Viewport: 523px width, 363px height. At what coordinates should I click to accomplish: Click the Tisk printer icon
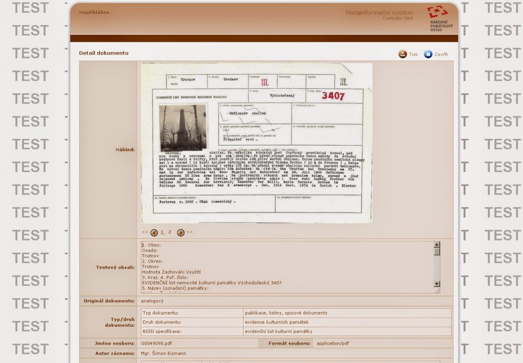coord(402,54)
